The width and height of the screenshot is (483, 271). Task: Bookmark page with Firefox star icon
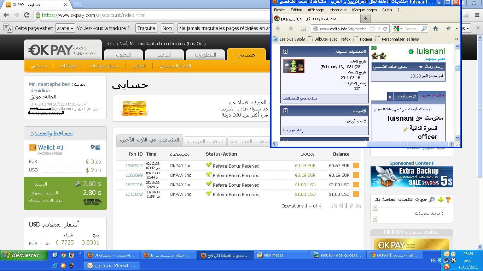pyautogui.click(x=372, y=29)
